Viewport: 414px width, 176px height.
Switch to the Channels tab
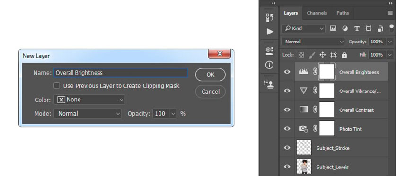317,13
